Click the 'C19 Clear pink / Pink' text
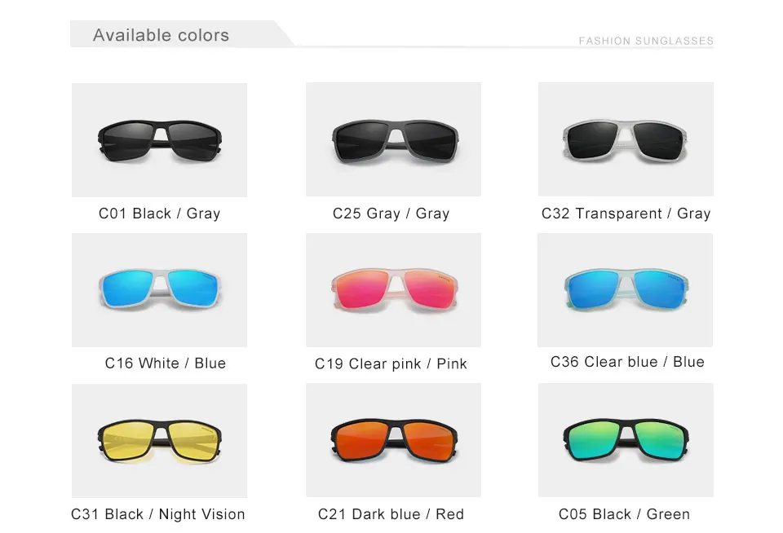The image size is (783, 533). (391, 364)
